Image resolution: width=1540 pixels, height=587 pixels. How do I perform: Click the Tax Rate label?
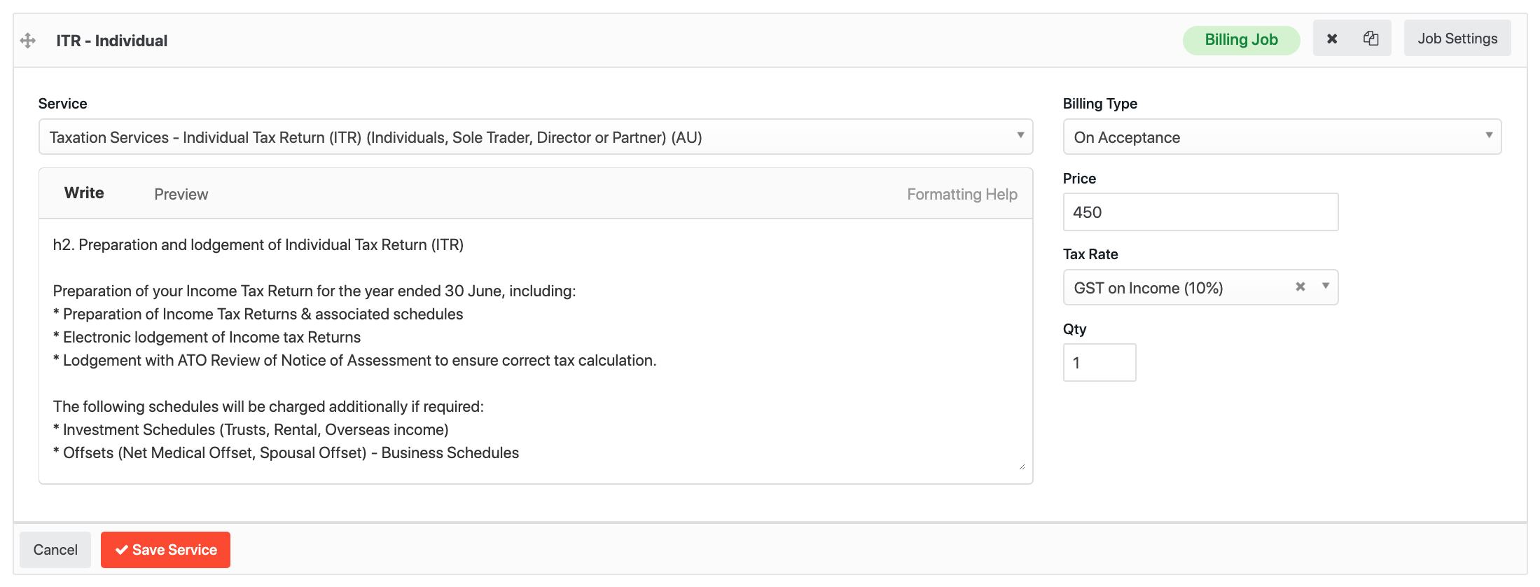pyautogui.click(x=1090, y=254)
